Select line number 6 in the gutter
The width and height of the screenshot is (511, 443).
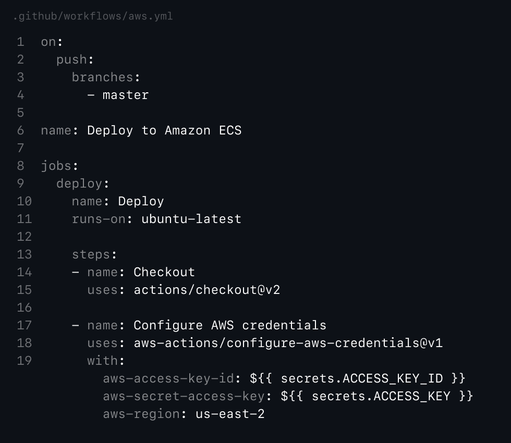(20, 130)
